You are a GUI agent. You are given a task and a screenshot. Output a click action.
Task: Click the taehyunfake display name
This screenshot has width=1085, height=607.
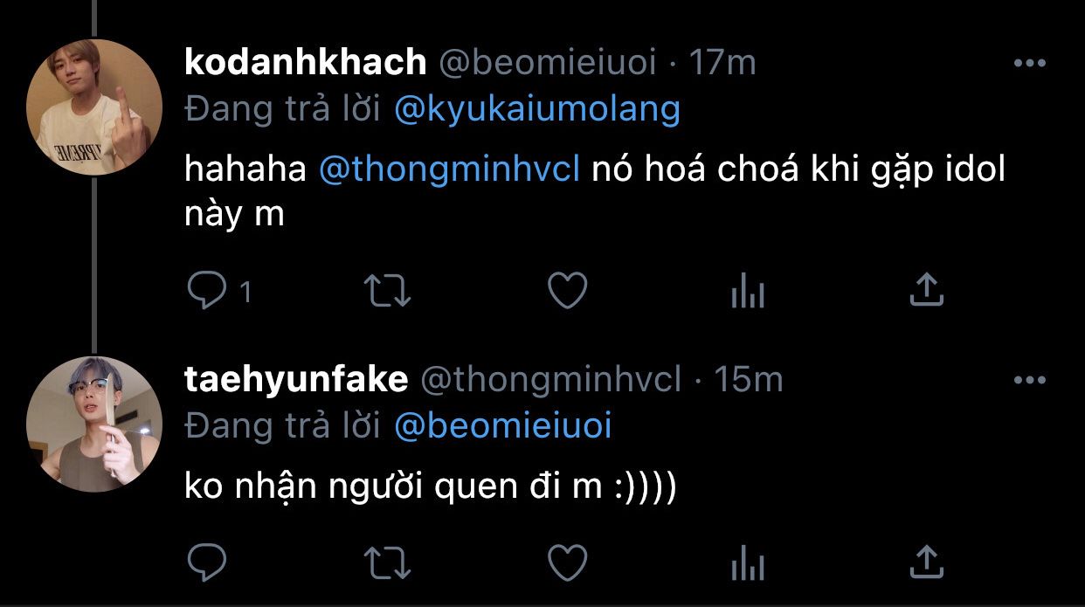(x=296, y=379)
